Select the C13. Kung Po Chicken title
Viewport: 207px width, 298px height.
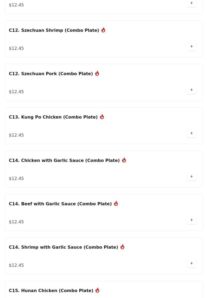click(x=53, y=117)
